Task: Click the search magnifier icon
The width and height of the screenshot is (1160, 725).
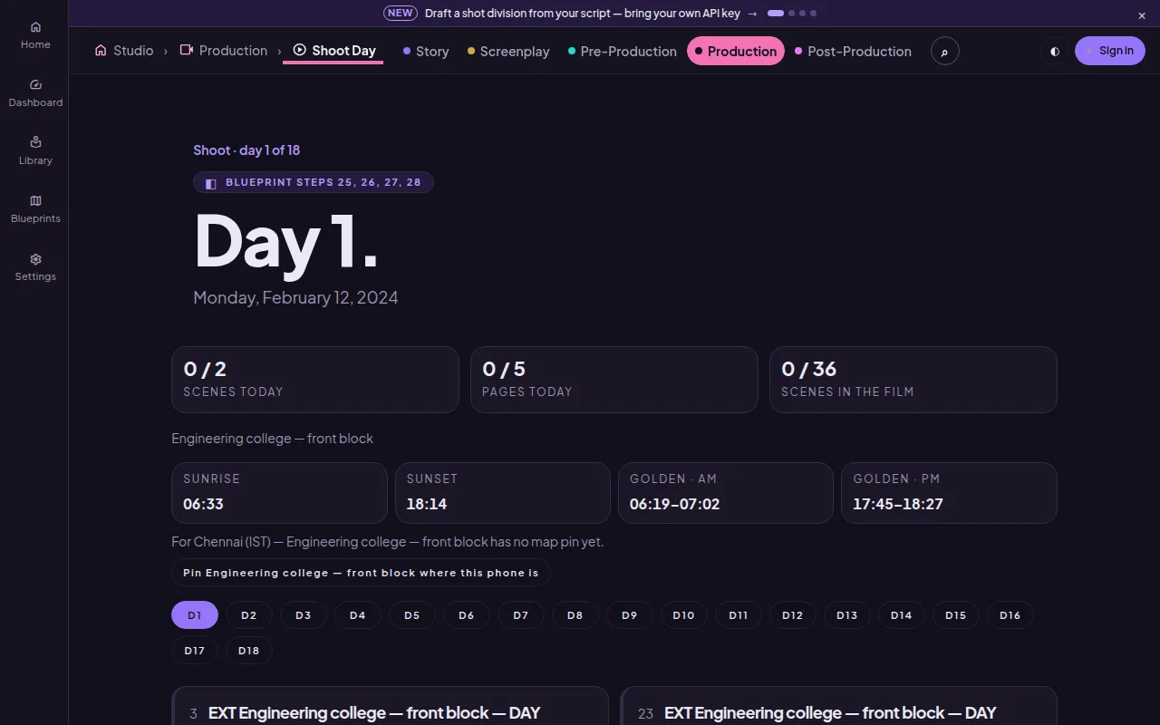Action: pos(944,51)
